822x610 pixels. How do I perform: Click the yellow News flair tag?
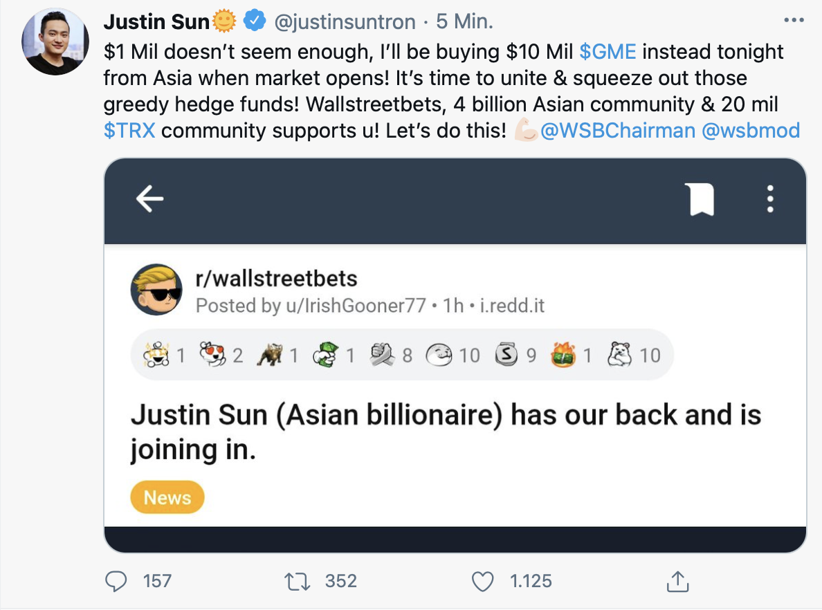(167, 497)
